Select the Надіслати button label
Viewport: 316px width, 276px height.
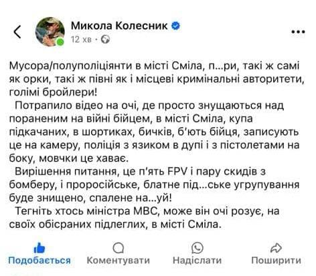[197, 260]
